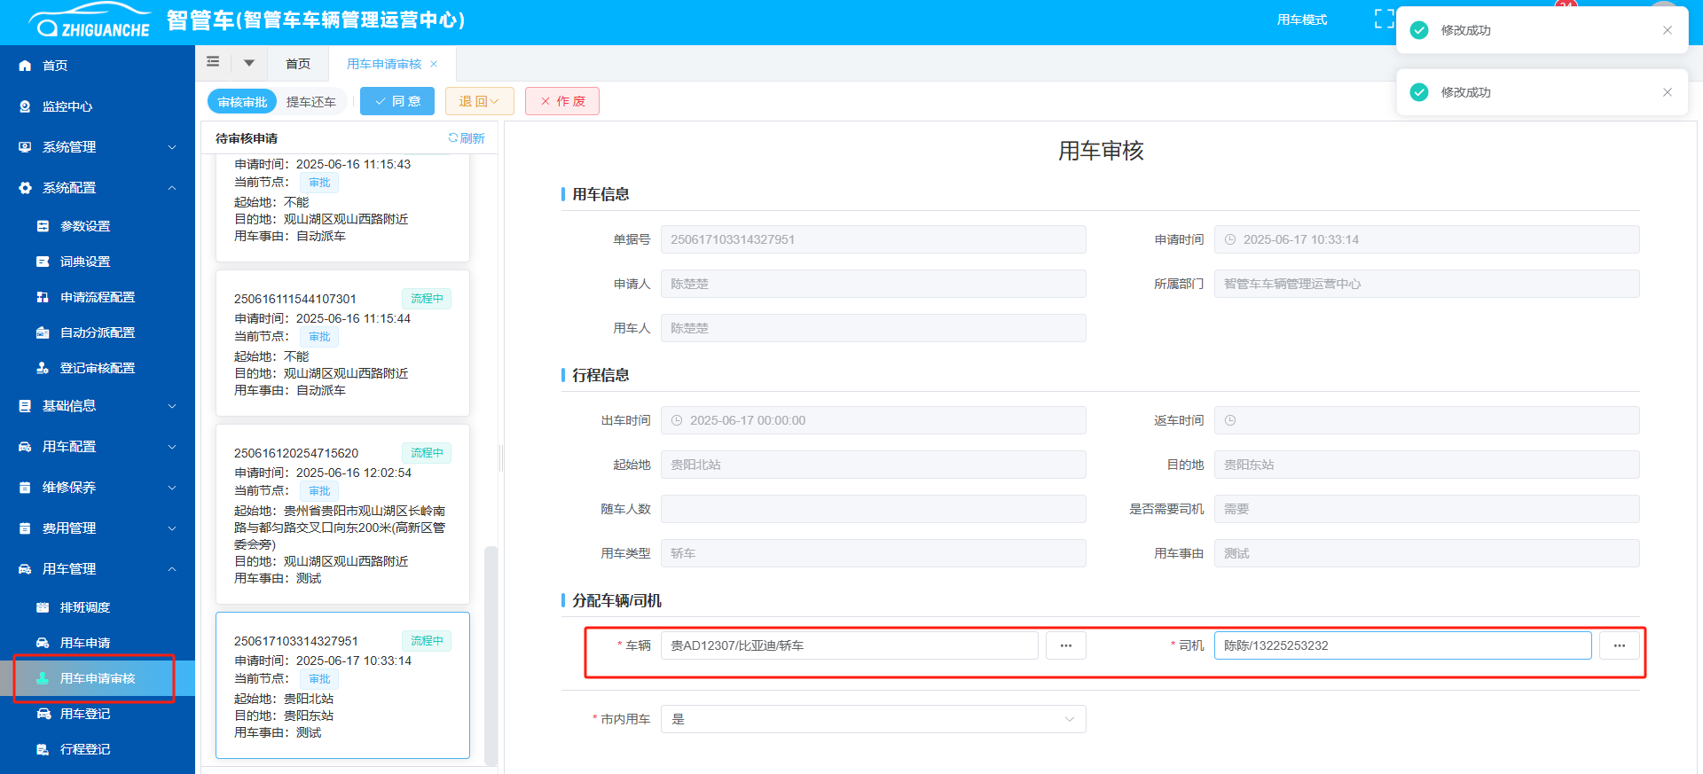Dismiss the first 修改成功 notification
1703x774 pixels.
coord(1667,30)
